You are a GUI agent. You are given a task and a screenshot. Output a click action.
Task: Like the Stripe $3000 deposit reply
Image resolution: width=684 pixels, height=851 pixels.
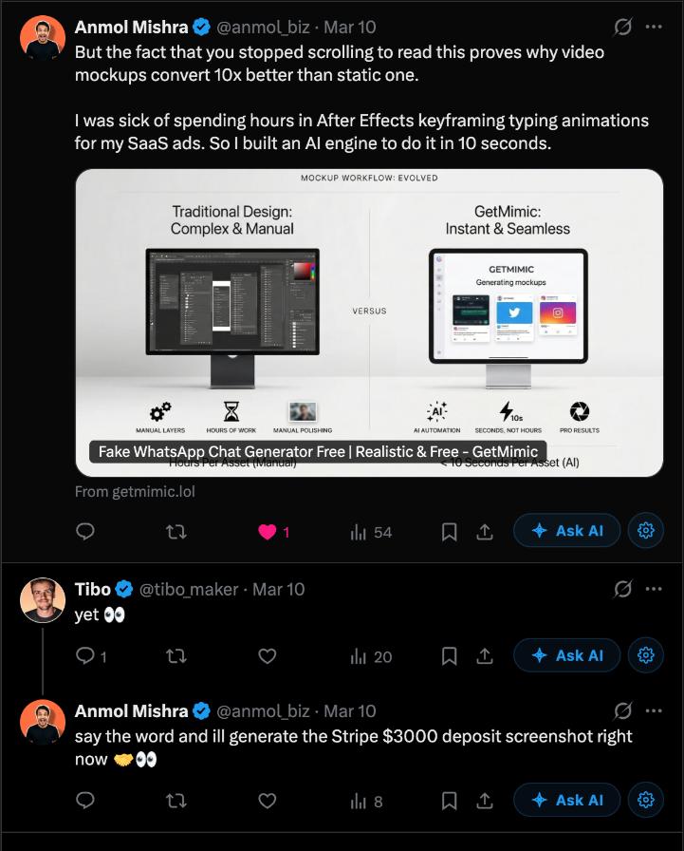267,800
